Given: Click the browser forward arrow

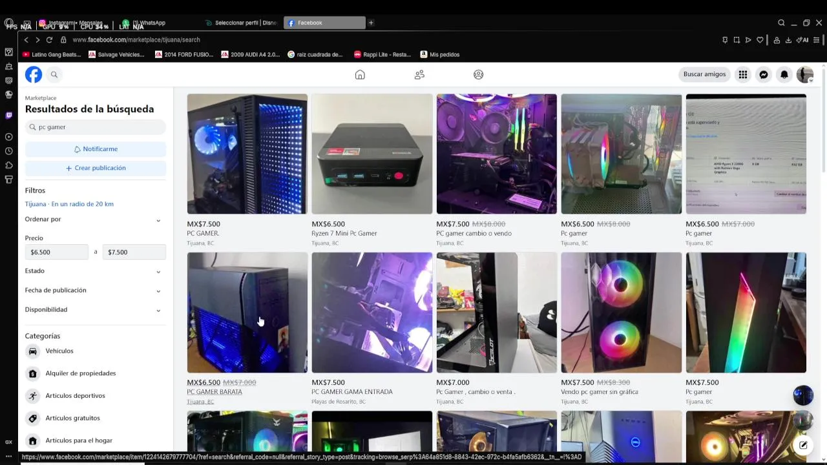Looking at the screenshot, I should 37,40.
